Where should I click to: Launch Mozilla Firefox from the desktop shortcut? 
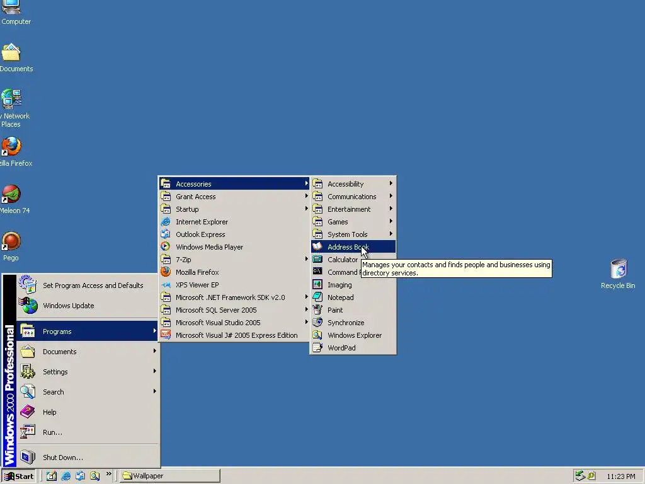pyautogui.click(x=13, y=153)
